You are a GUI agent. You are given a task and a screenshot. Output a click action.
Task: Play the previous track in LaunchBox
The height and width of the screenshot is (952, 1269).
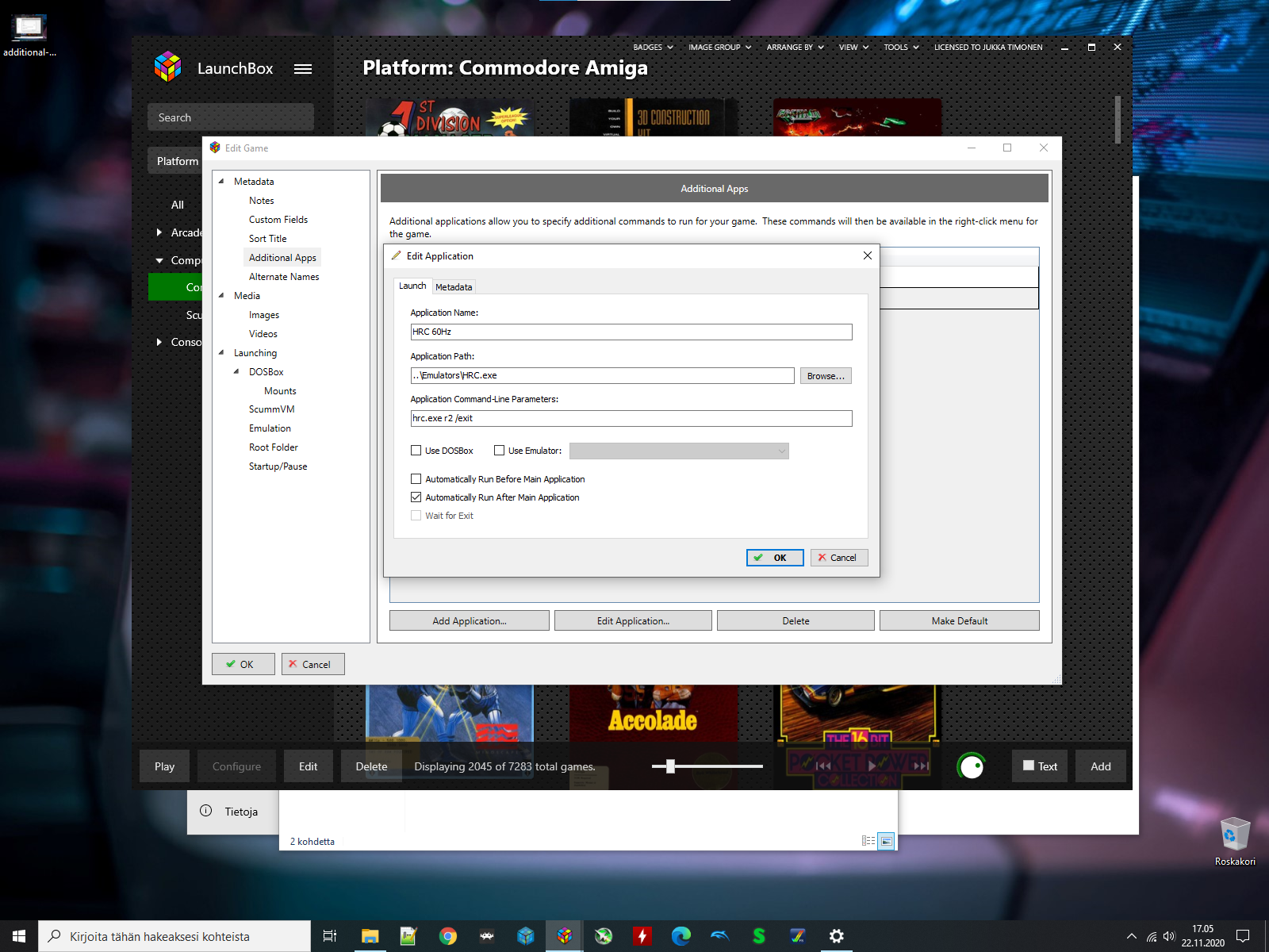(823, 766)
